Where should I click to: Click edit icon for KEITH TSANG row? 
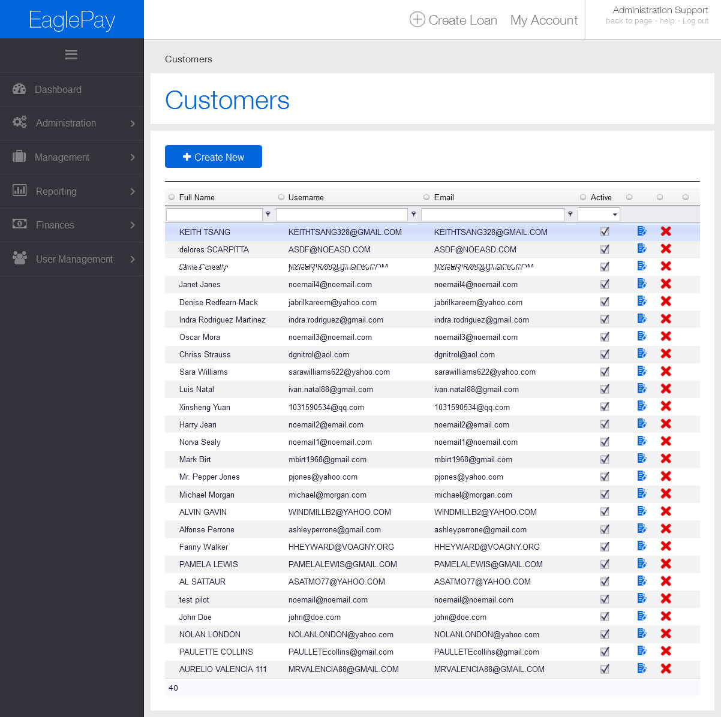click(x=642, y=231)
